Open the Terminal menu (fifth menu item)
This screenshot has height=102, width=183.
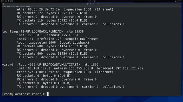(23, 6)
